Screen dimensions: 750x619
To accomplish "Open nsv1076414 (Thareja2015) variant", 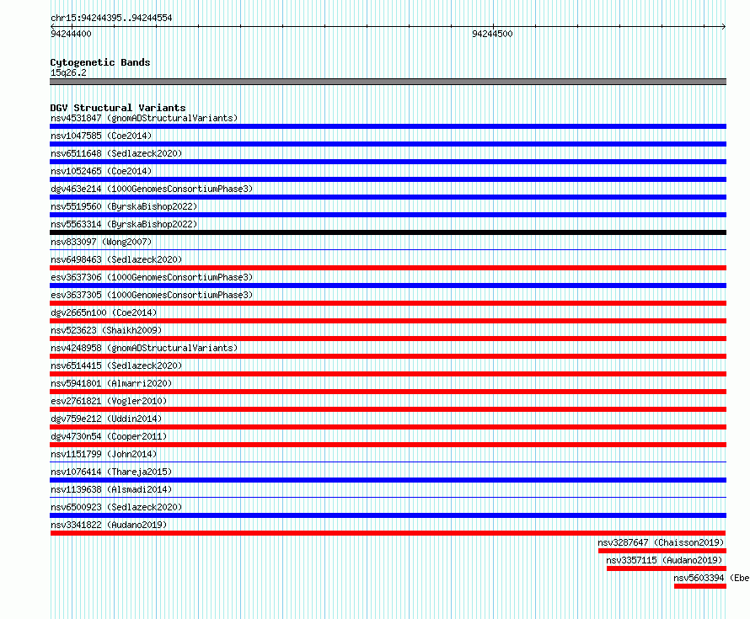I will click(x=111, y=472).
